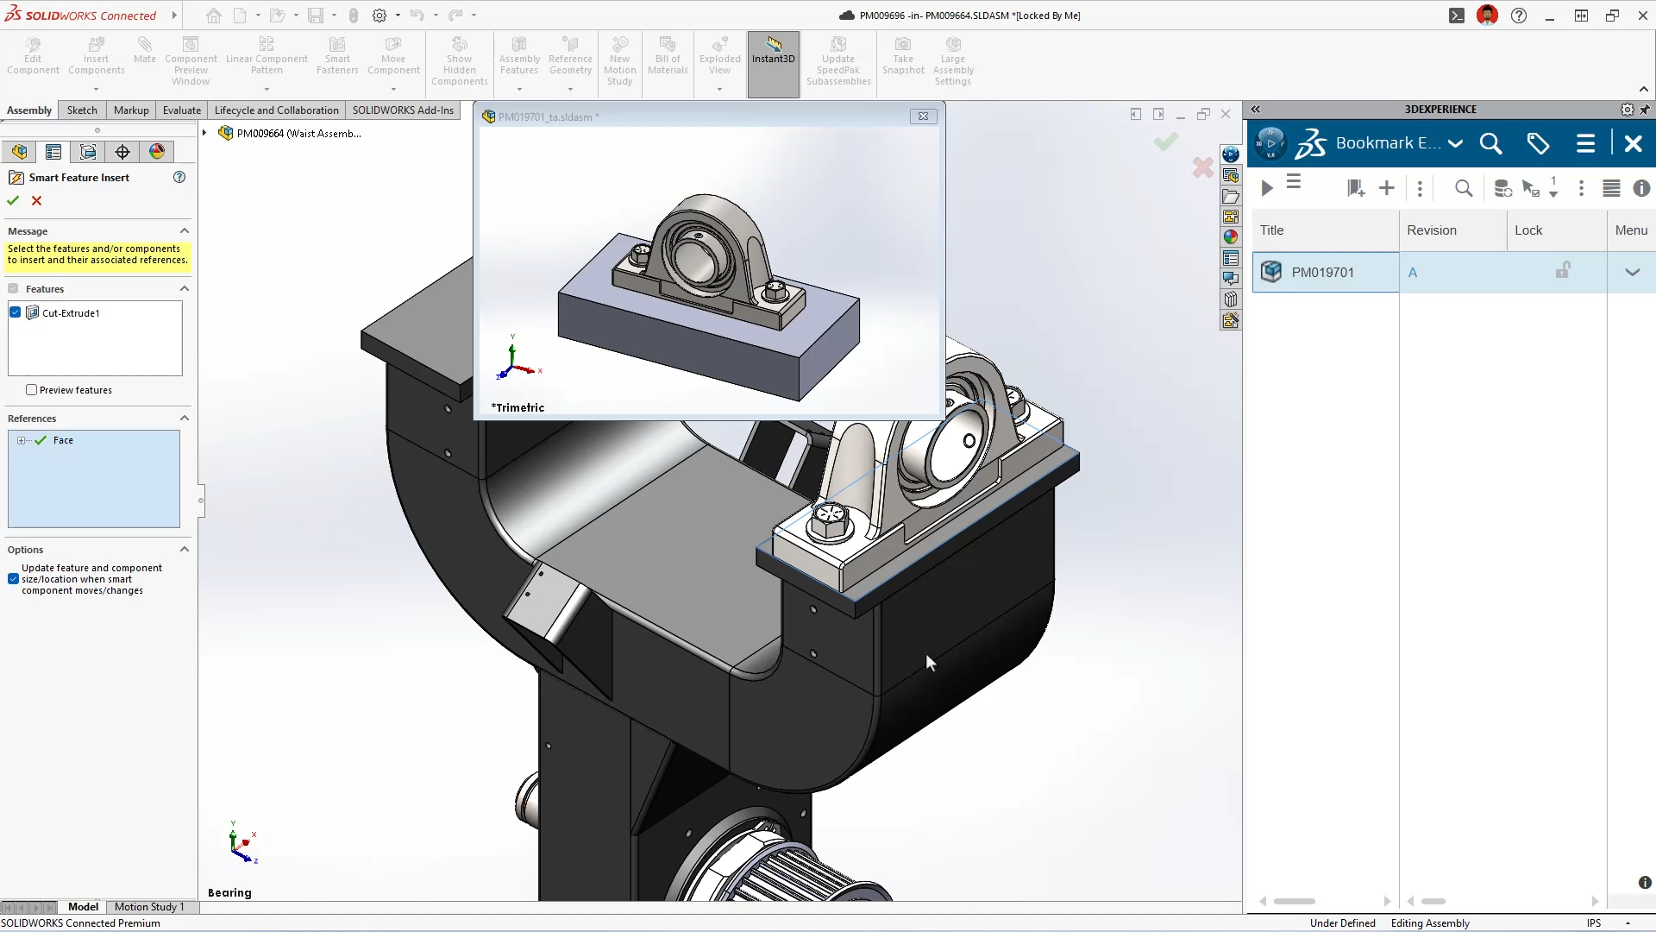Collapse the References section
This screenshot has height=932, width=1656.
click(x=184, y=419)
